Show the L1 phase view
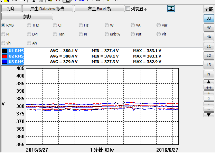This screenshot has height=153, width=215. coord(208,46)
